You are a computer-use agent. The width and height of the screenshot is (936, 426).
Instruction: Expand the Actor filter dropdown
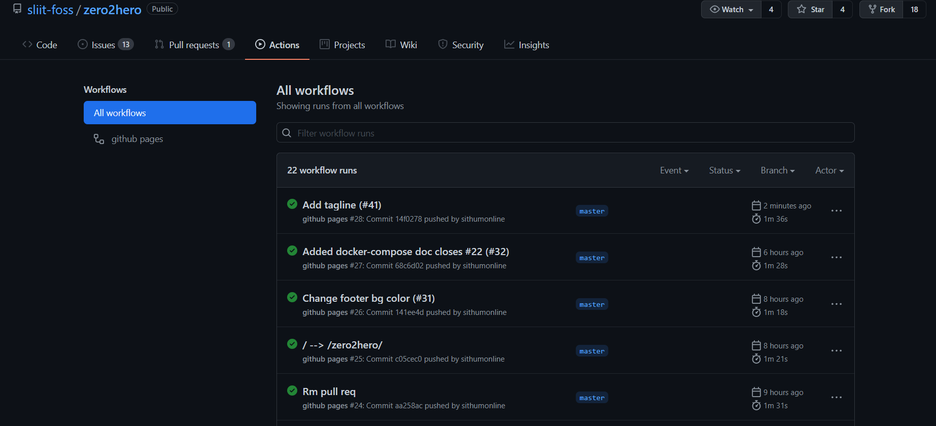pos(829,170)
